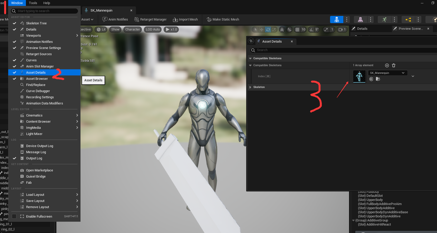Open Viewports submenu
The width and height of the screenshot is (437, 233).
(x=44, y=36)
